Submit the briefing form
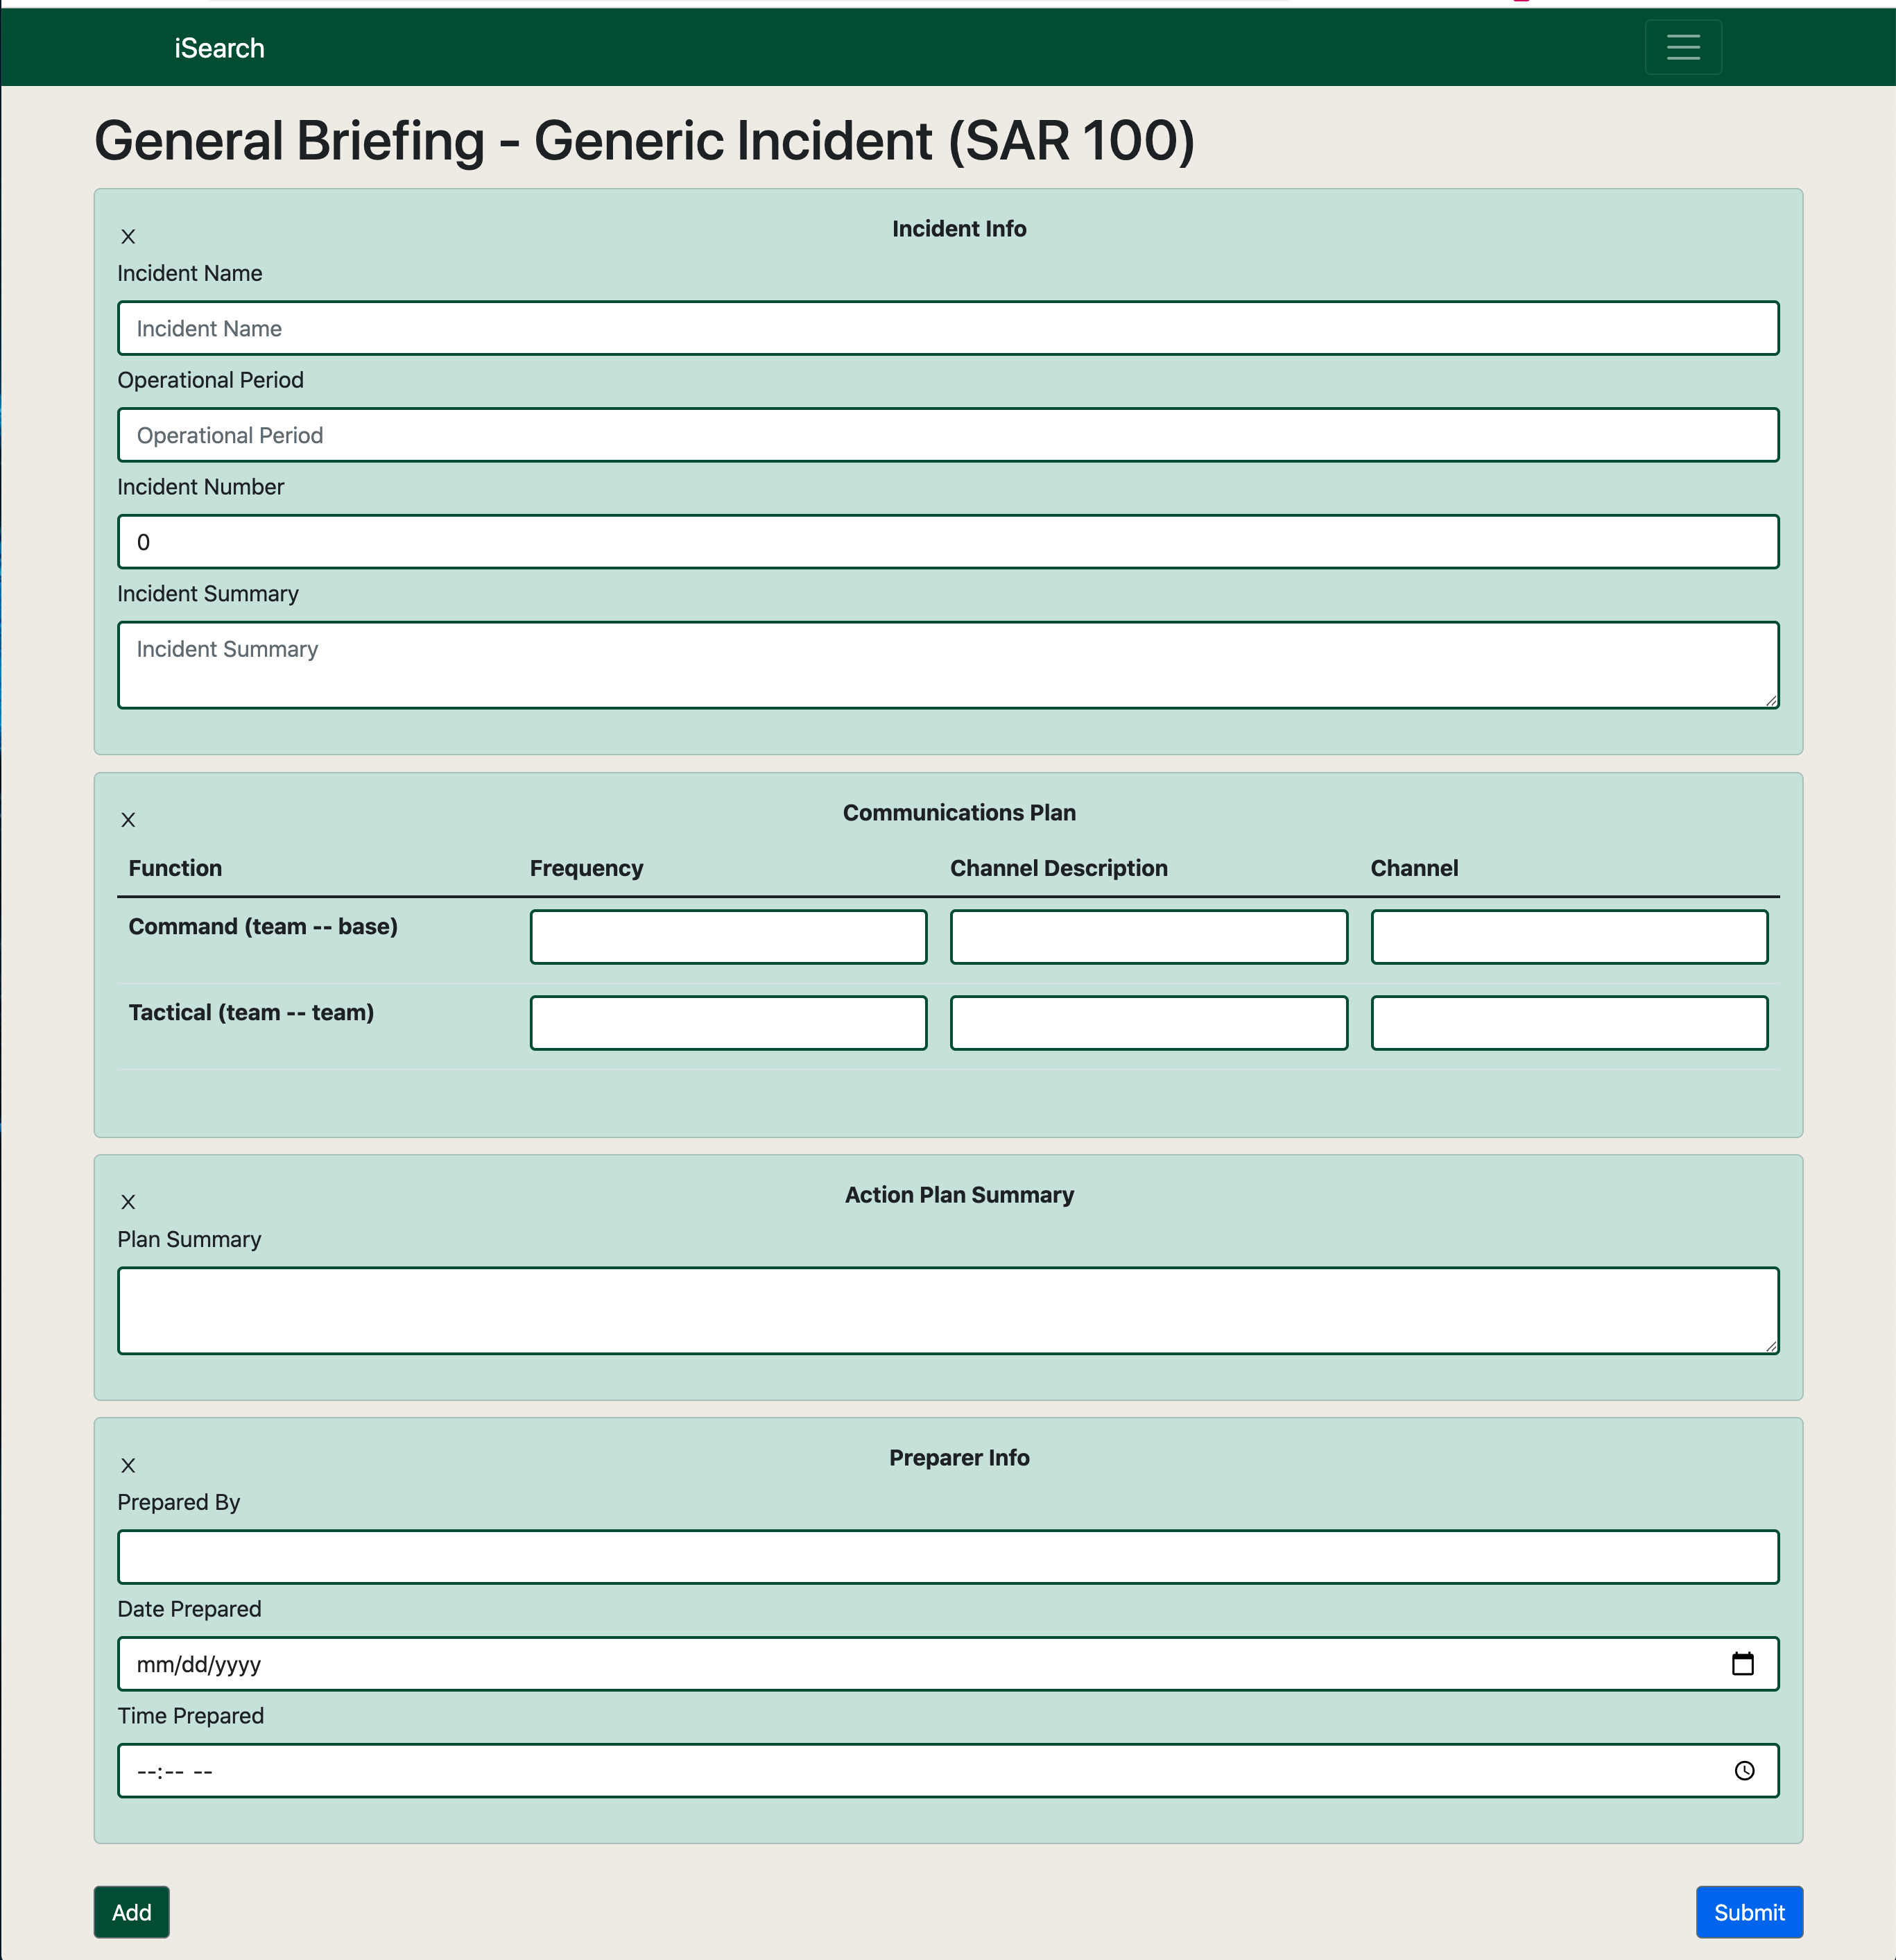The width and height of the screenshot is (1896, 1960). 1748,1911
